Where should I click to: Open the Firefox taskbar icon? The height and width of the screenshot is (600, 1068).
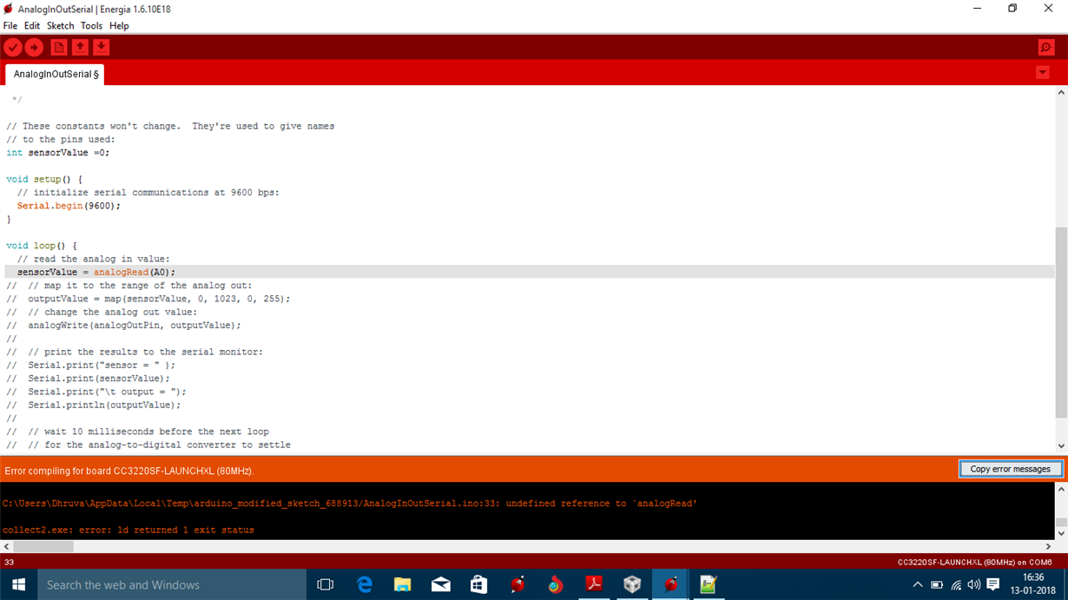pos(556,585)
